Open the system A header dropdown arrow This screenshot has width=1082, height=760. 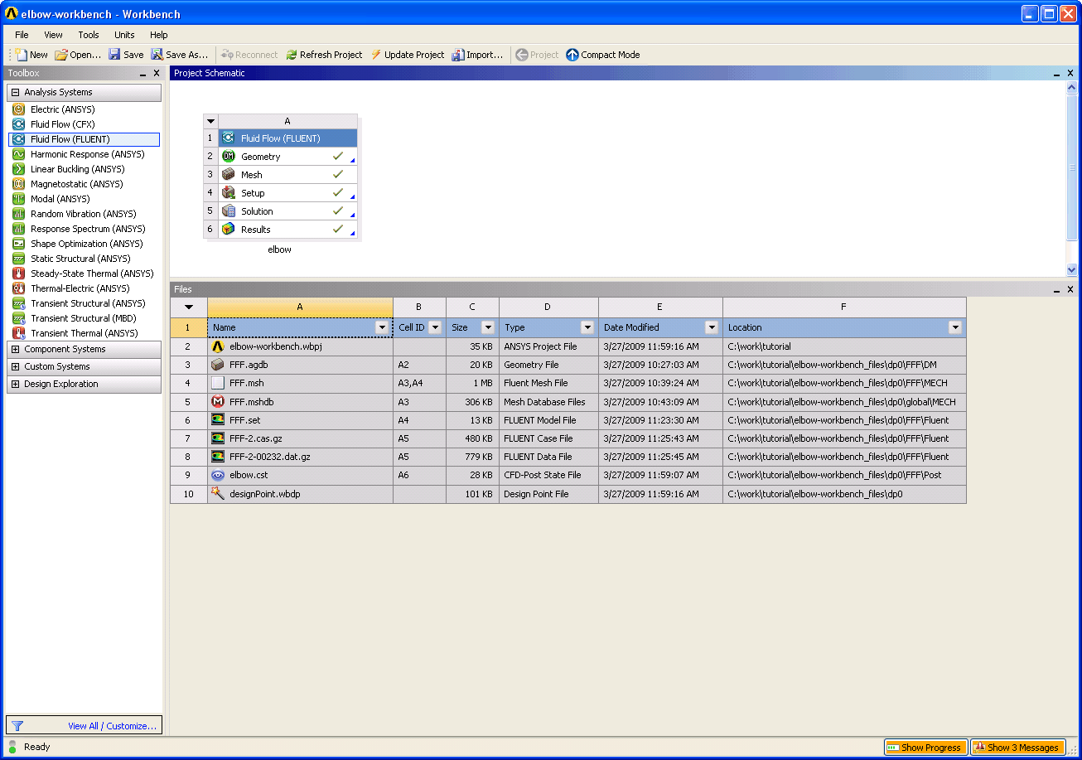(x=210, y=121)
